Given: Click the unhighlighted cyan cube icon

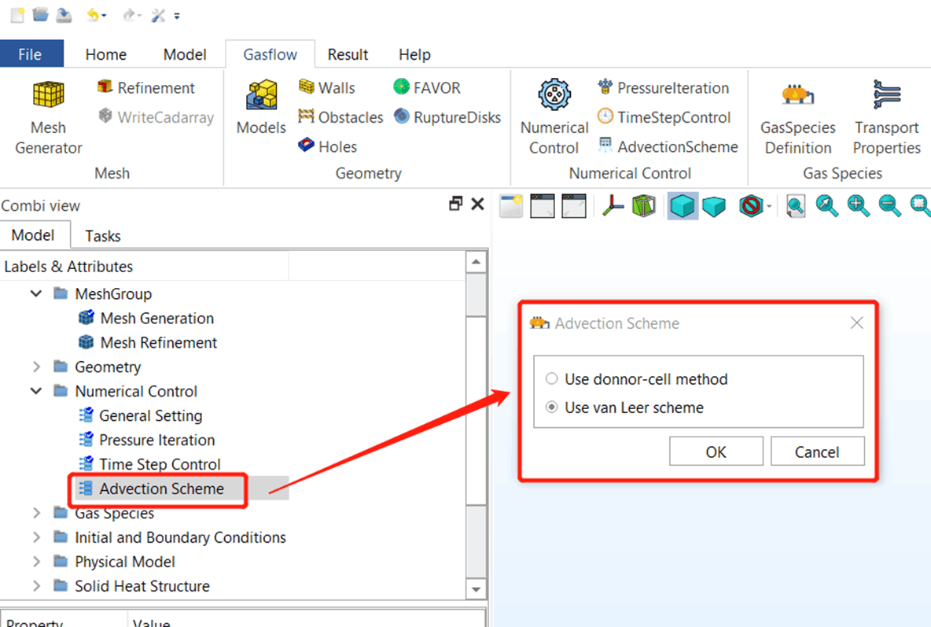Looking at the screenshot, I should click(x=714, y=205).
